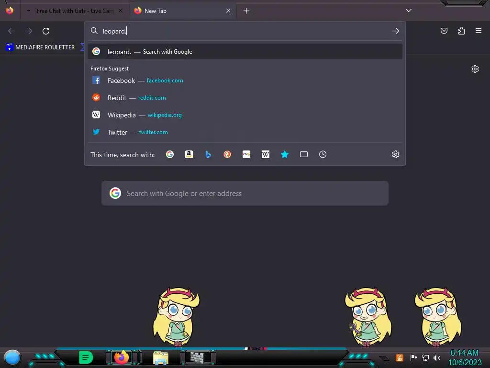Search open tabs using the tabs icon
The height and width of the screenshot is (368, 490).
(x=304, y=154)
